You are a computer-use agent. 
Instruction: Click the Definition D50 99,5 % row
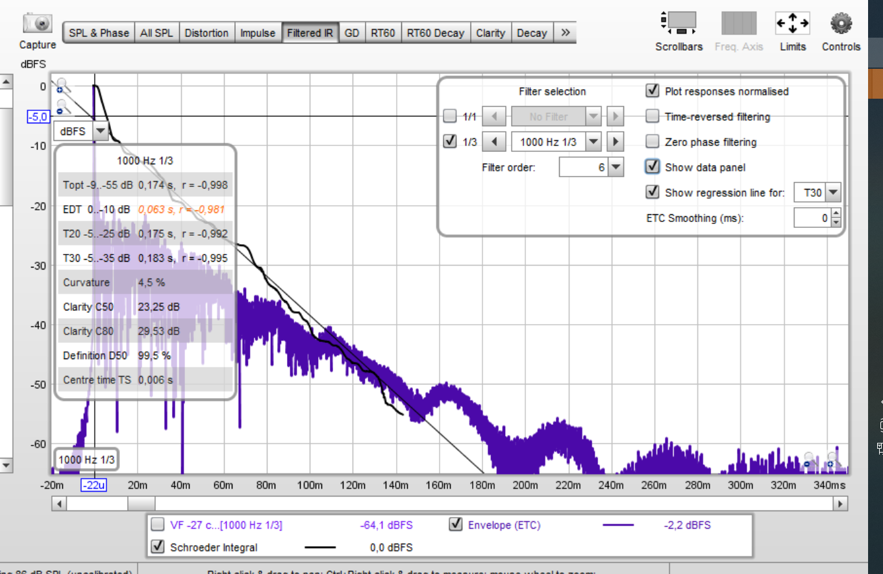(x=145, y=355)
